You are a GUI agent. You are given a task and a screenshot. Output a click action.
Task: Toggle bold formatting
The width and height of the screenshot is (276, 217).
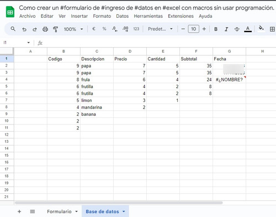[x=216, y=29]
